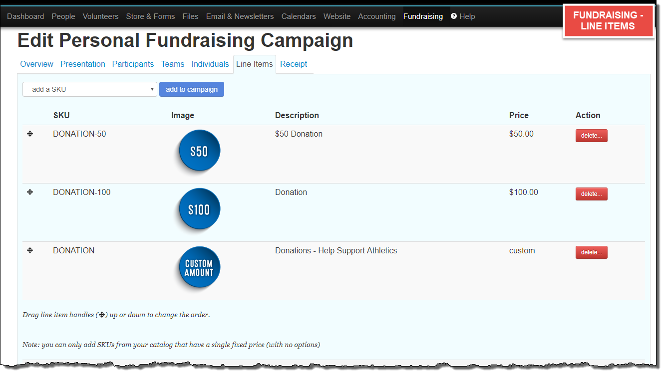Screen dimensions: 664x374
Task: Delete the DONATION-100 line item
Action: click(x=592, y=194)
